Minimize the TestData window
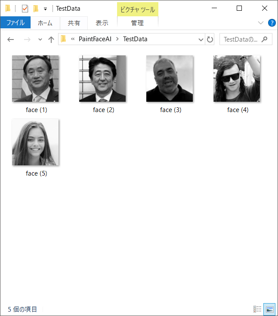 [x=214, y=8]
